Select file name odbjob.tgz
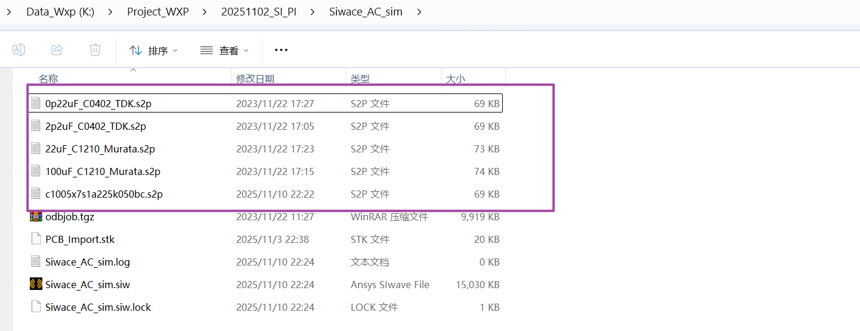The width and height of the screenshot is (860, 331). [70, 217]
